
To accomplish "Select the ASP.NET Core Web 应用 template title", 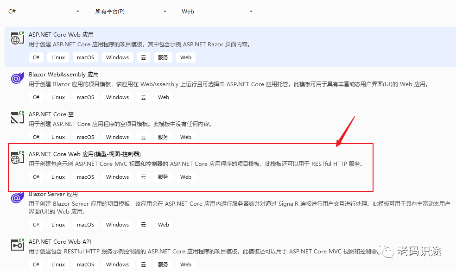I will pyautogui.click(x=61, y=35).
